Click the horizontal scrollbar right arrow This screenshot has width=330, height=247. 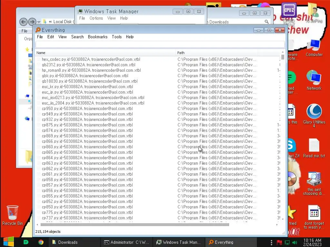277,224
